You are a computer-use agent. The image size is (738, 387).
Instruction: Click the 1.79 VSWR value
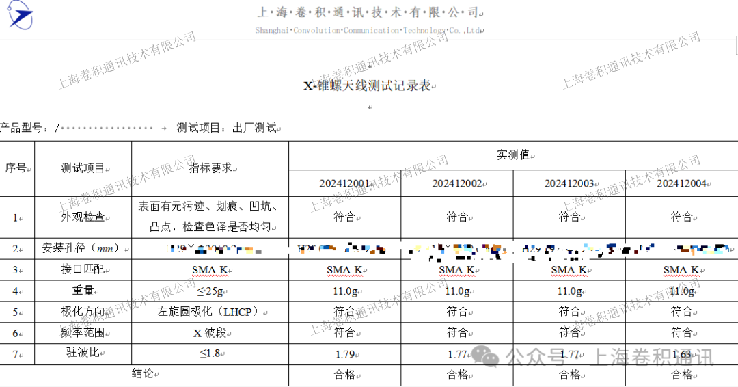coord(344,354)
